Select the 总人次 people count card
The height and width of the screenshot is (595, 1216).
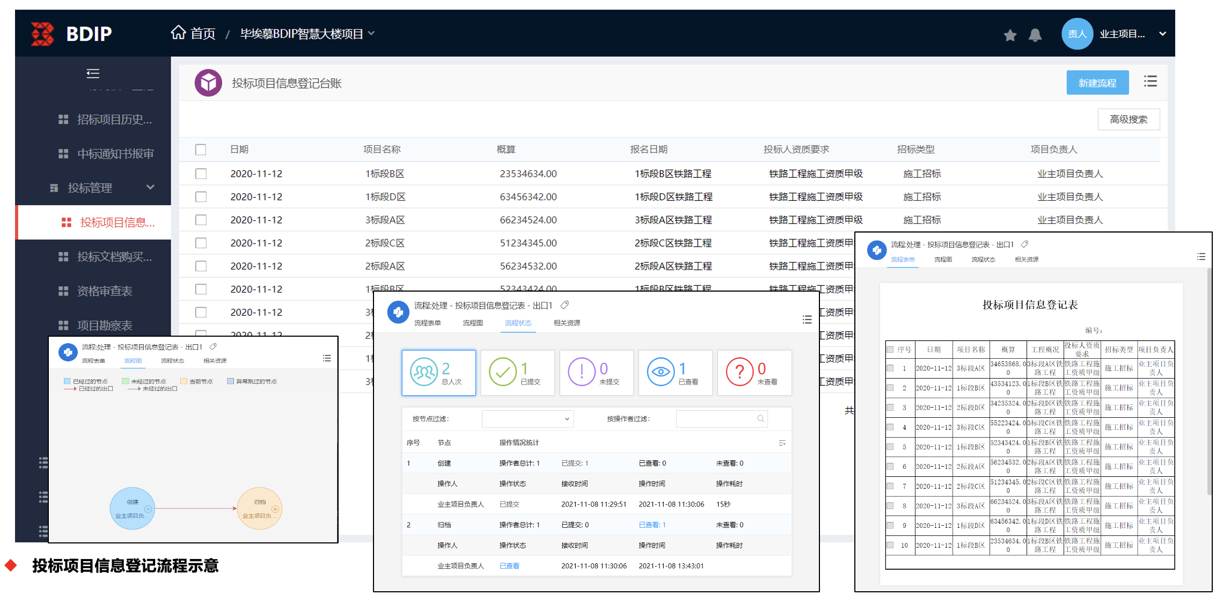(439, 373)
